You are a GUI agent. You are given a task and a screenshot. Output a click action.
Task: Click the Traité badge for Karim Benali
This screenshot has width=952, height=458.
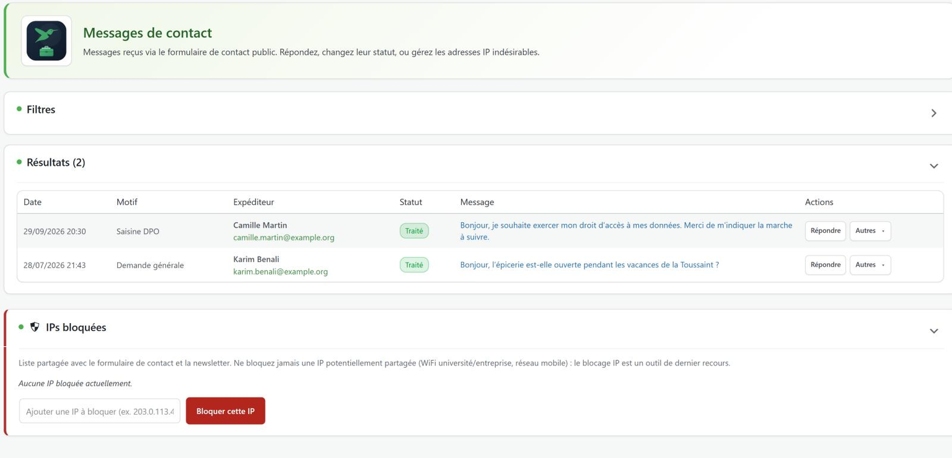414,265
